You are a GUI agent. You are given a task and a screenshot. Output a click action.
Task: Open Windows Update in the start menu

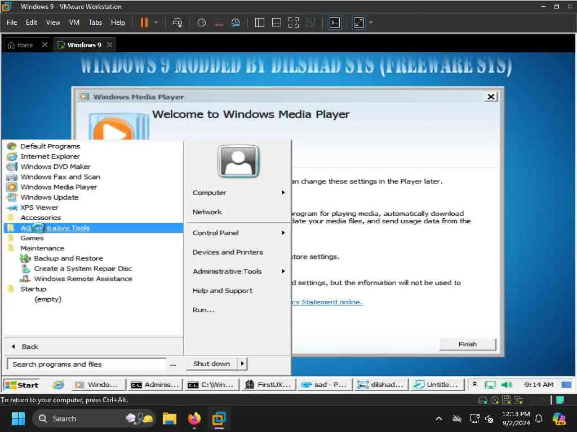(x=50, y=197)
